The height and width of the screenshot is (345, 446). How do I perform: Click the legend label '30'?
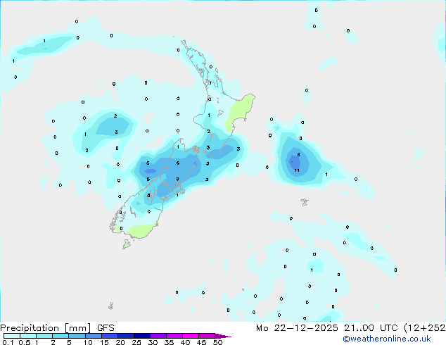tap(153, 342)
